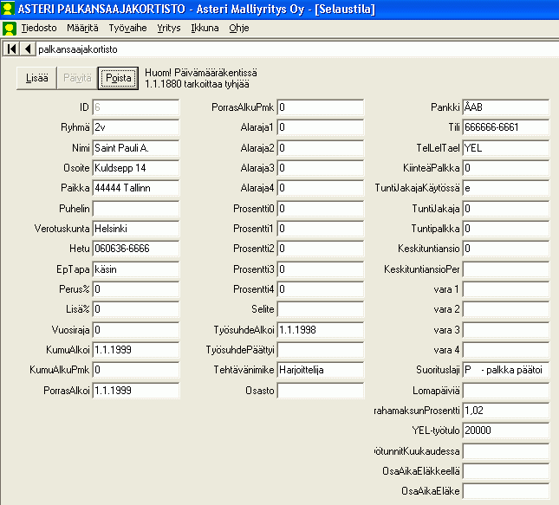559x505 pixels.
Task: Click the document icon beside Tiedosto menu
Action: pyautogui.click(x=9, y=28)
